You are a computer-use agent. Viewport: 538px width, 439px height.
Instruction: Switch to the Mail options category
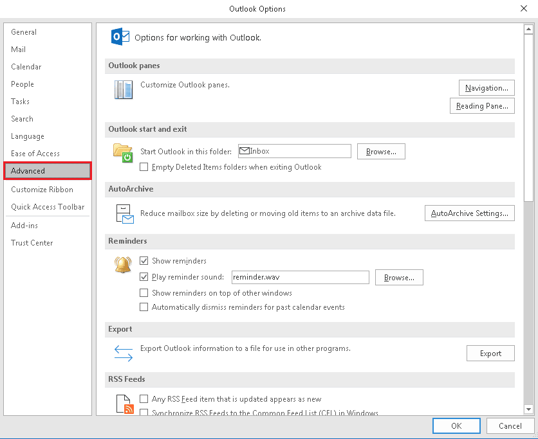pos(48,49)
